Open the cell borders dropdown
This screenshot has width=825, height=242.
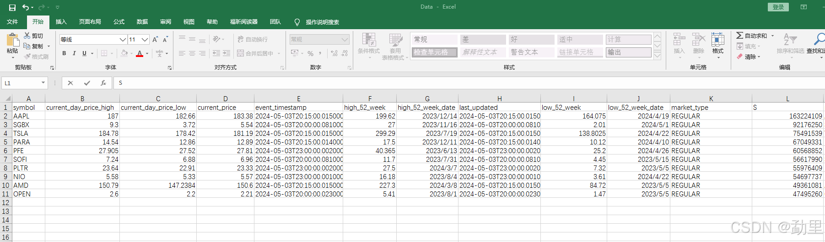pos(112,53)
